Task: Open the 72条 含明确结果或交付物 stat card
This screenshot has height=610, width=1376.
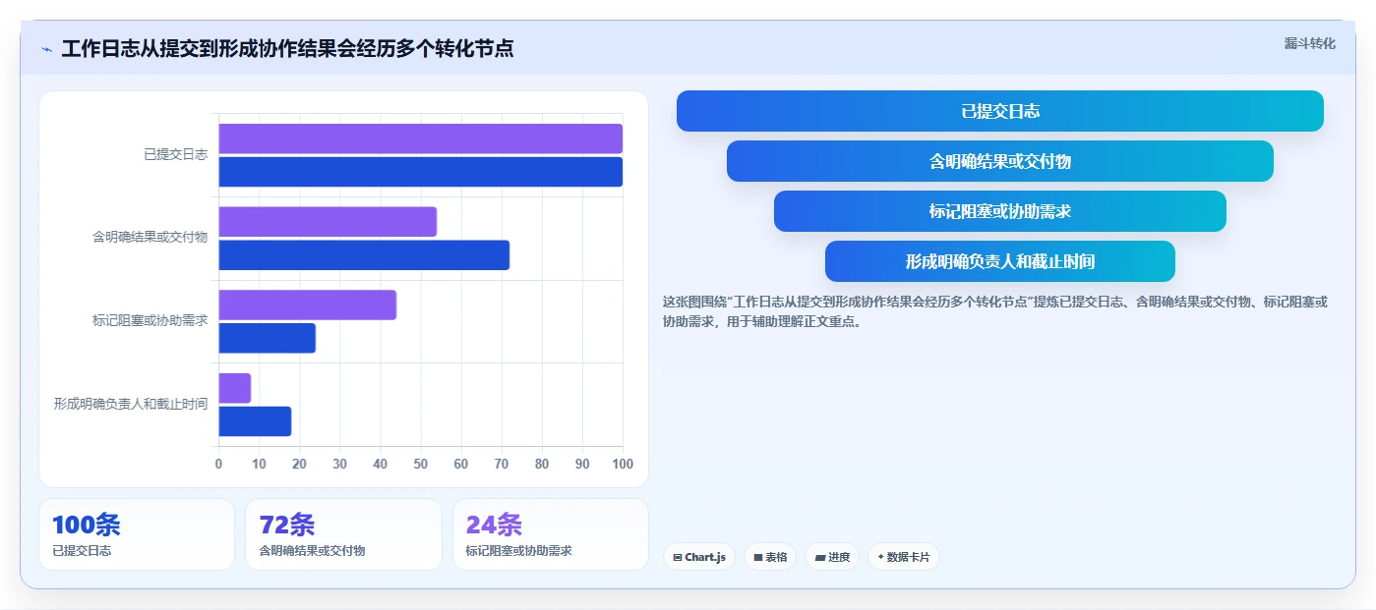Action: click(343, 534)
